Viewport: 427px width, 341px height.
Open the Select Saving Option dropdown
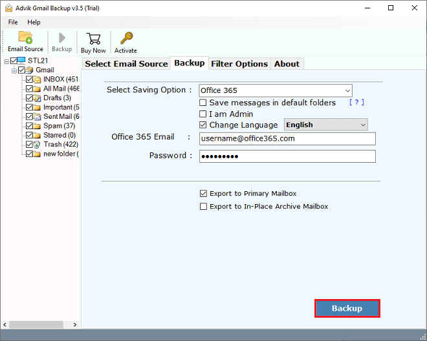click(276, 90)
